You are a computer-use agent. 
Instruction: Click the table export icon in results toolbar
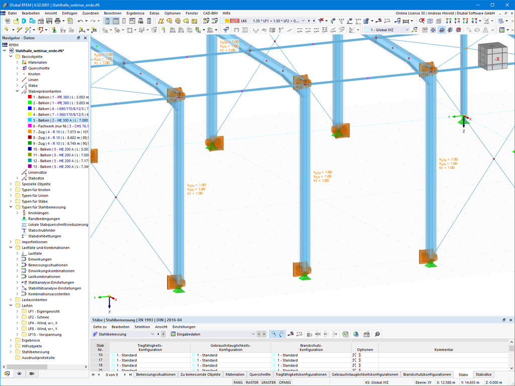point(345,334)
